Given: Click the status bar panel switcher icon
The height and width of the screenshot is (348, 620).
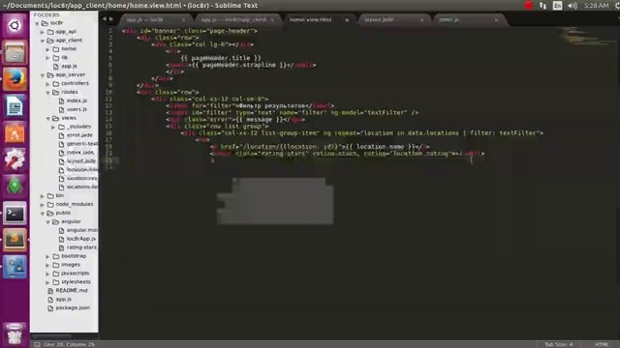Looking at the screenshot, I should 37,344.
